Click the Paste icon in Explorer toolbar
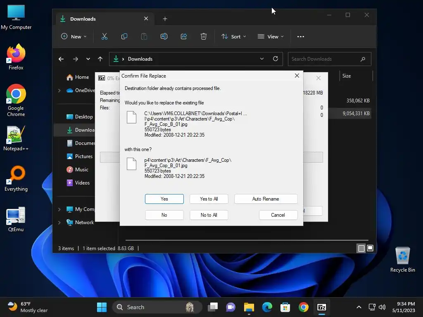This screenshot has width=423, height=317. pos(144,36)
